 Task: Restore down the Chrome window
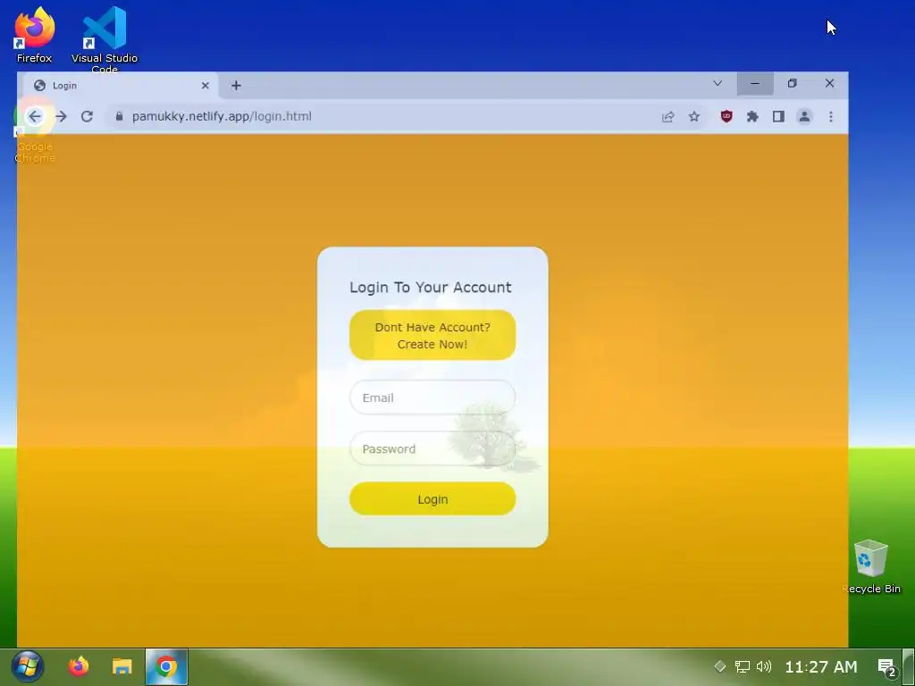[792, 83]
